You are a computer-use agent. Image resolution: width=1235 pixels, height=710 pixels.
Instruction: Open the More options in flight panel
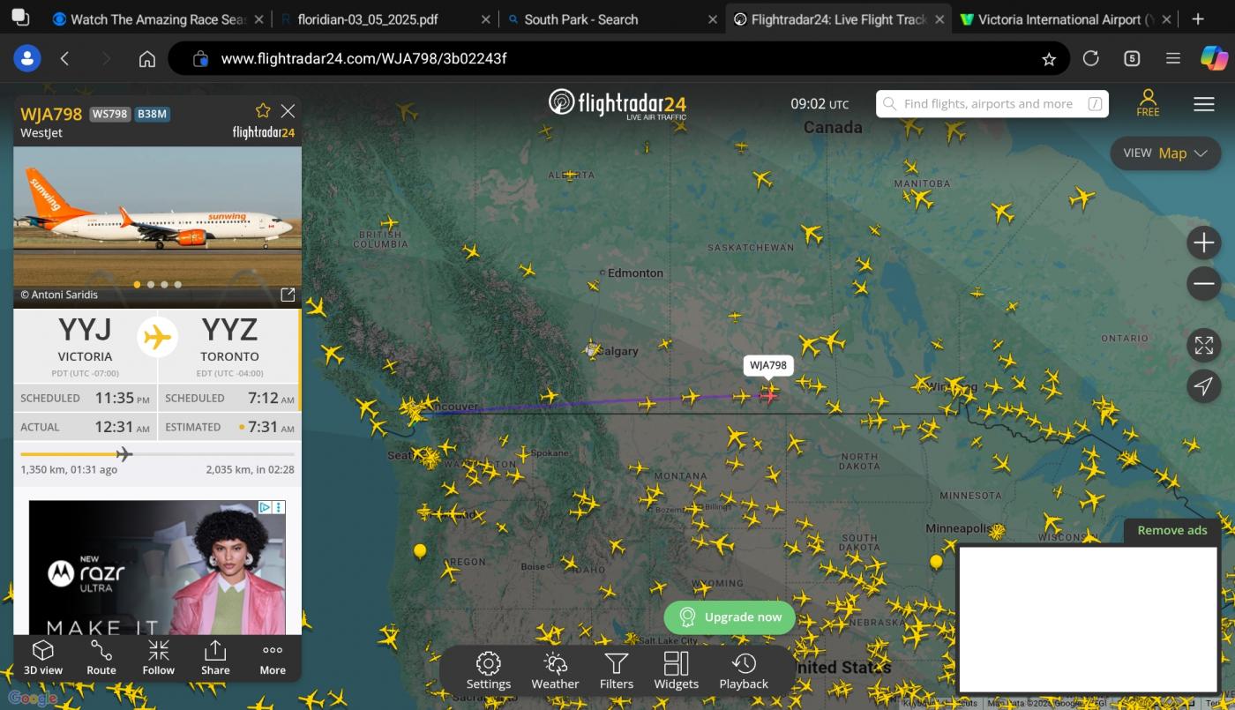pos(273,658)
